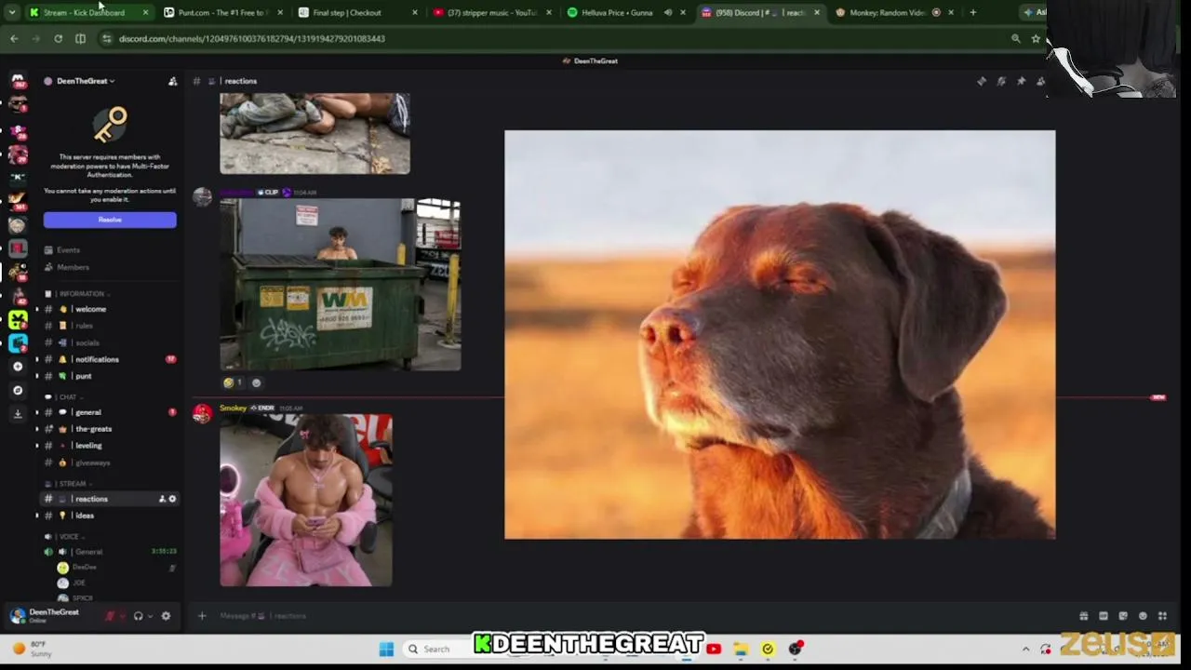Viewport: 1191px width, 670px height.
Task: Toggle the existing emoji reaction under dumpster image
Action: pos(233,382)
